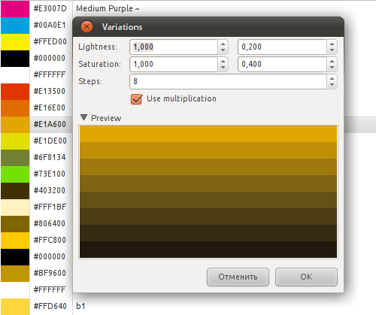This screenshot has width=376, height=315.
Task: Increase first Lightness value with up arrow
Action: (223, 44)
